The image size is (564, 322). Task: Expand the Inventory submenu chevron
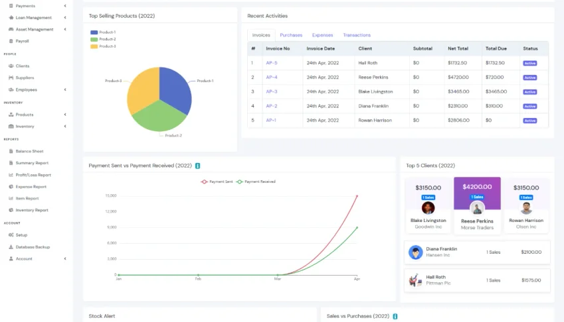pos(65,127)
